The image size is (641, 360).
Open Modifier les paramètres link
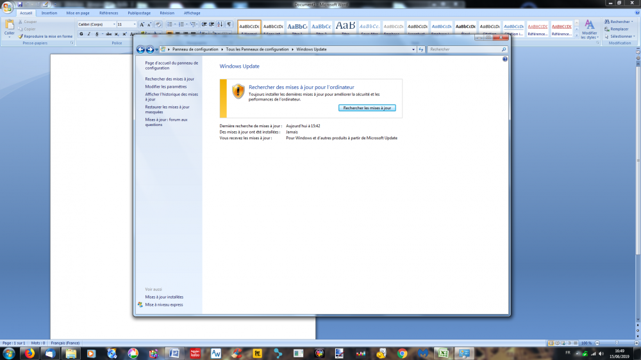[x=166, y=87]
